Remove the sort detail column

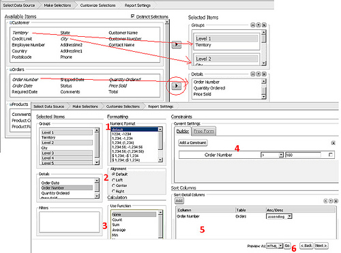pyautogui.click(x=336, y=201)
